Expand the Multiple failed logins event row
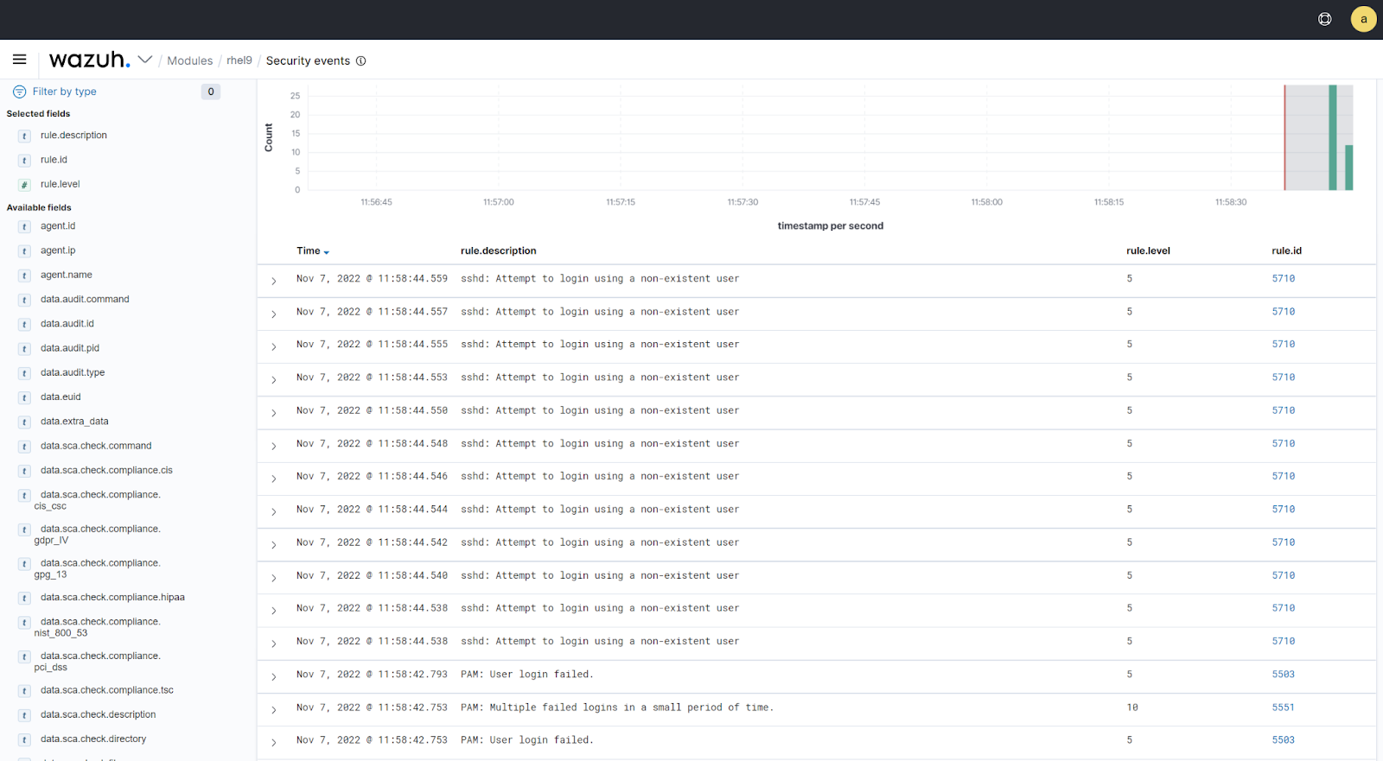 coord(274,710)
